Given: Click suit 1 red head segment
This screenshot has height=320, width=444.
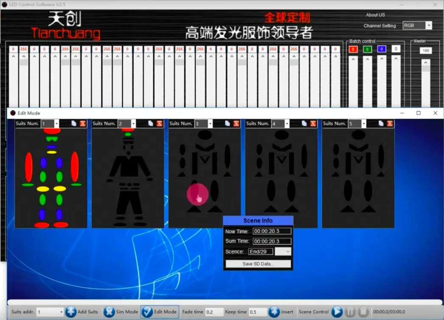Looking at the screenshot, I should tap(52, 131).
